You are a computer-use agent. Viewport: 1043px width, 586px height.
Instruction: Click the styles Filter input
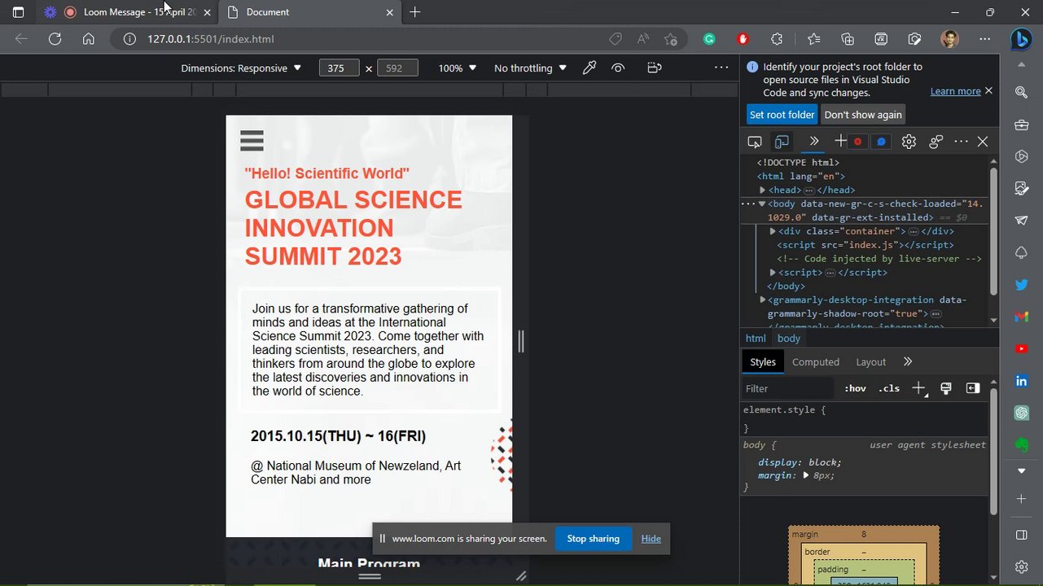(x=788, y=388)
